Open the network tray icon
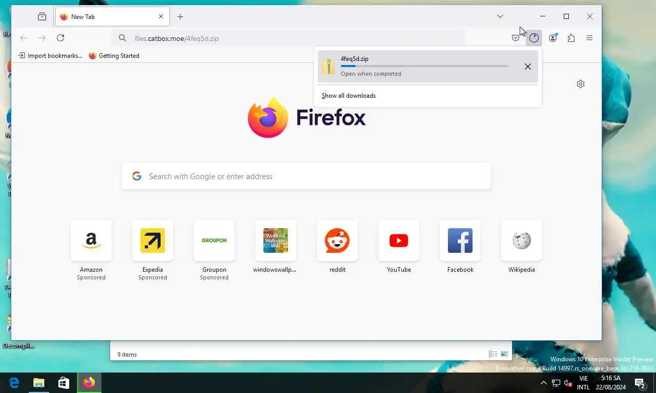This screenshot has height=393, width=656. (556, 383)
